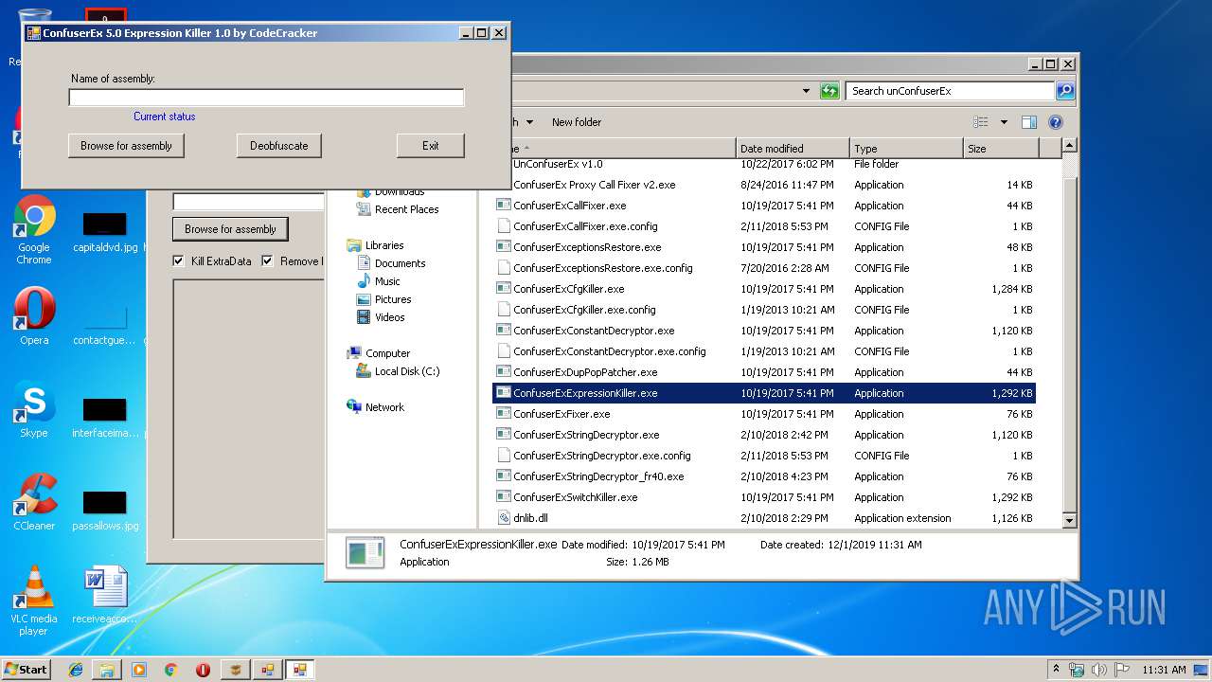Click Chrome icon in the taskbar
Image resolution: width=1212 pixels, height=682 pixels.
point(171,670)
